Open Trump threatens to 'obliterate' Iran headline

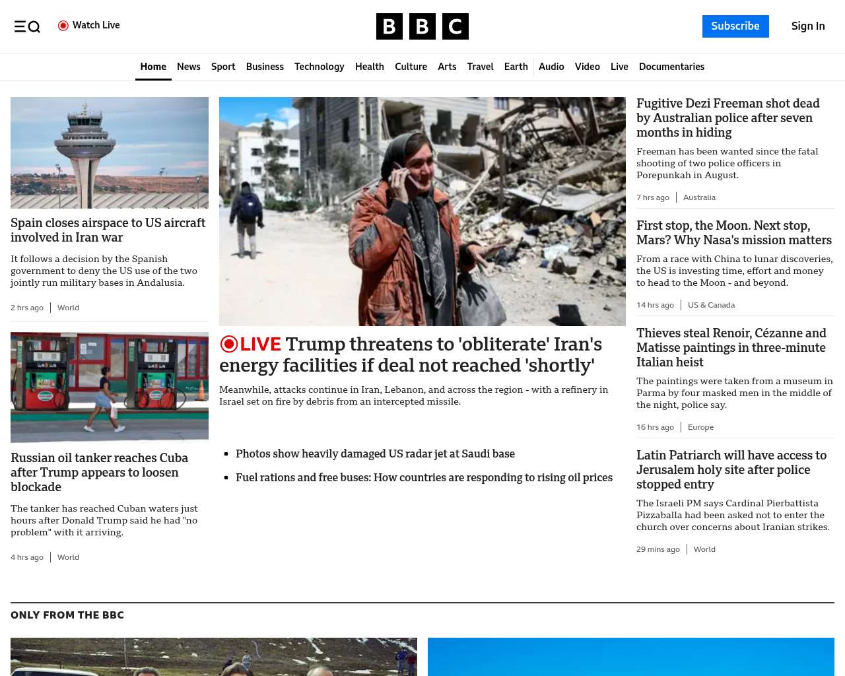pos(411,355)
